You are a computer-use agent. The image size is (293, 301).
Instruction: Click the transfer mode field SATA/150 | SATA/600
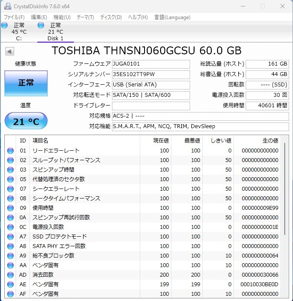pyautogui.click(x=151, y=95)
